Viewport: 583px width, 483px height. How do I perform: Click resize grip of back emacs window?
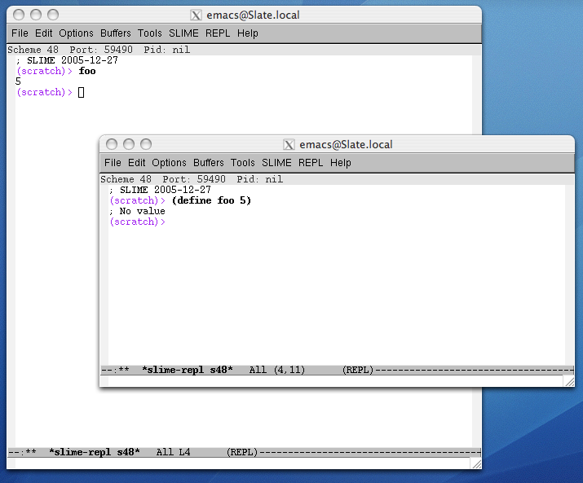(x=475, y=463)
